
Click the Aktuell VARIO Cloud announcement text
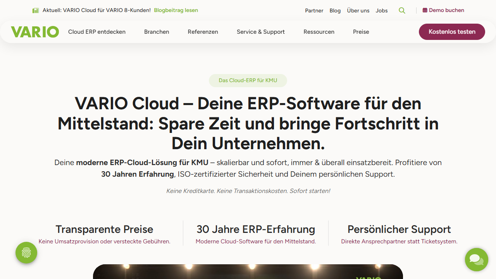tap(96, 10)
